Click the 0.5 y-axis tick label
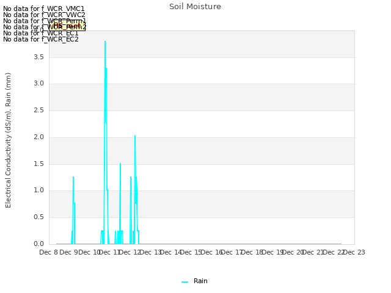This screenshot has width=391, height=293. click(38, 217)
